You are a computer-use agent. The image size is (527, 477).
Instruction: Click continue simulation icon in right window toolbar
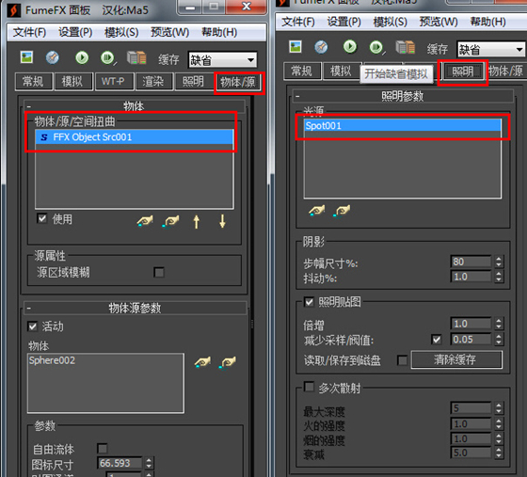click(376, 47)
